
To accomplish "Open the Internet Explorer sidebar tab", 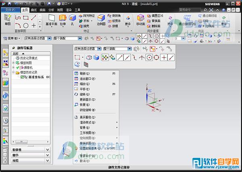I will (x=6, y=108).
